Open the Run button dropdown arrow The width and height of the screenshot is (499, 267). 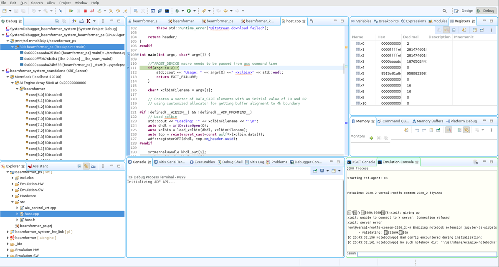194,11
